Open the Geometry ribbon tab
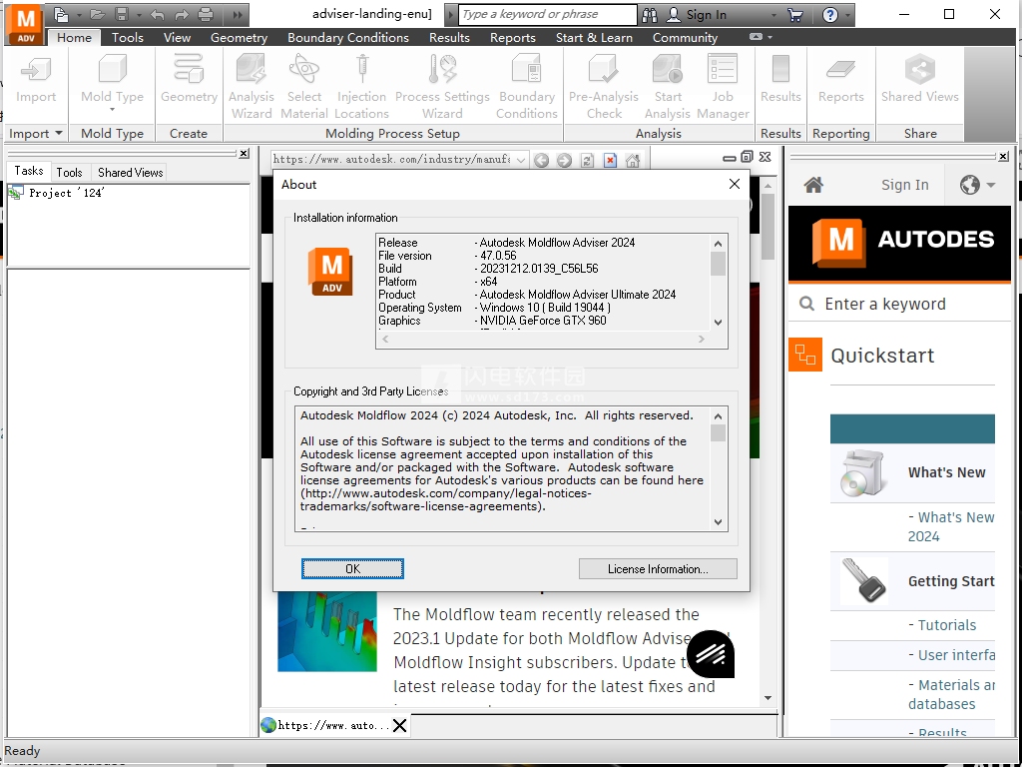The width and height of the screenshot is (1022, 767). (239, 38)
